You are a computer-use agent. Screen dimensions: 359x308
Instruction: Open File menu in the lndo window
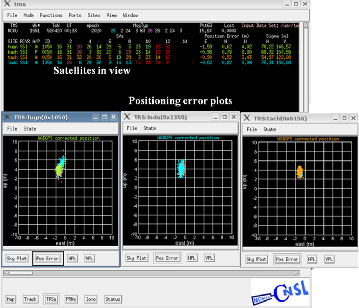132,128
